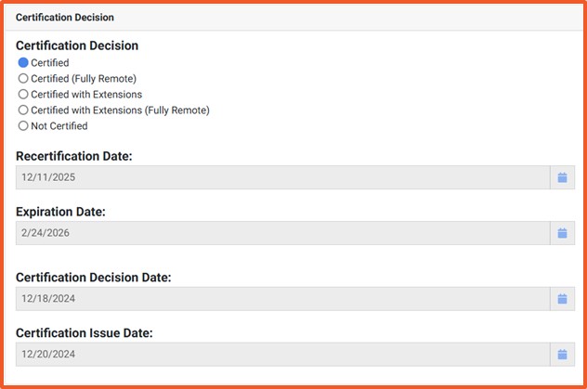Viewport: 587px width, 389px height.
Task: Click the Certification Decision Date label
Action: click(94, 278)
